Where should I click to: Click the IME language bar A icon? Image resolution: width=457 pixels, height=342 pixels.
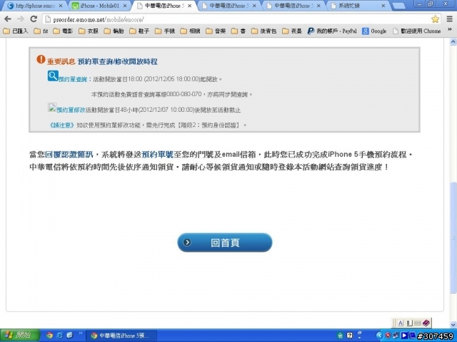coord(401,323)
